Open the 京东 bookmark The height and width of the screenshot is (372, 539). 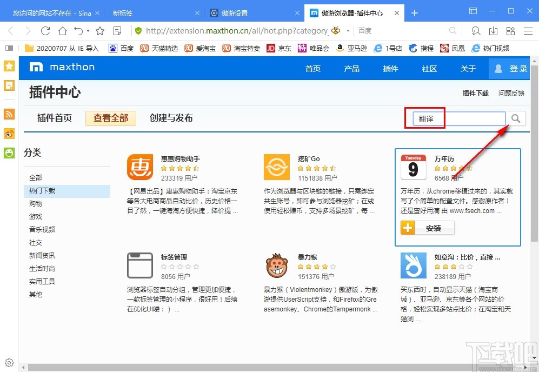point(279,48)
